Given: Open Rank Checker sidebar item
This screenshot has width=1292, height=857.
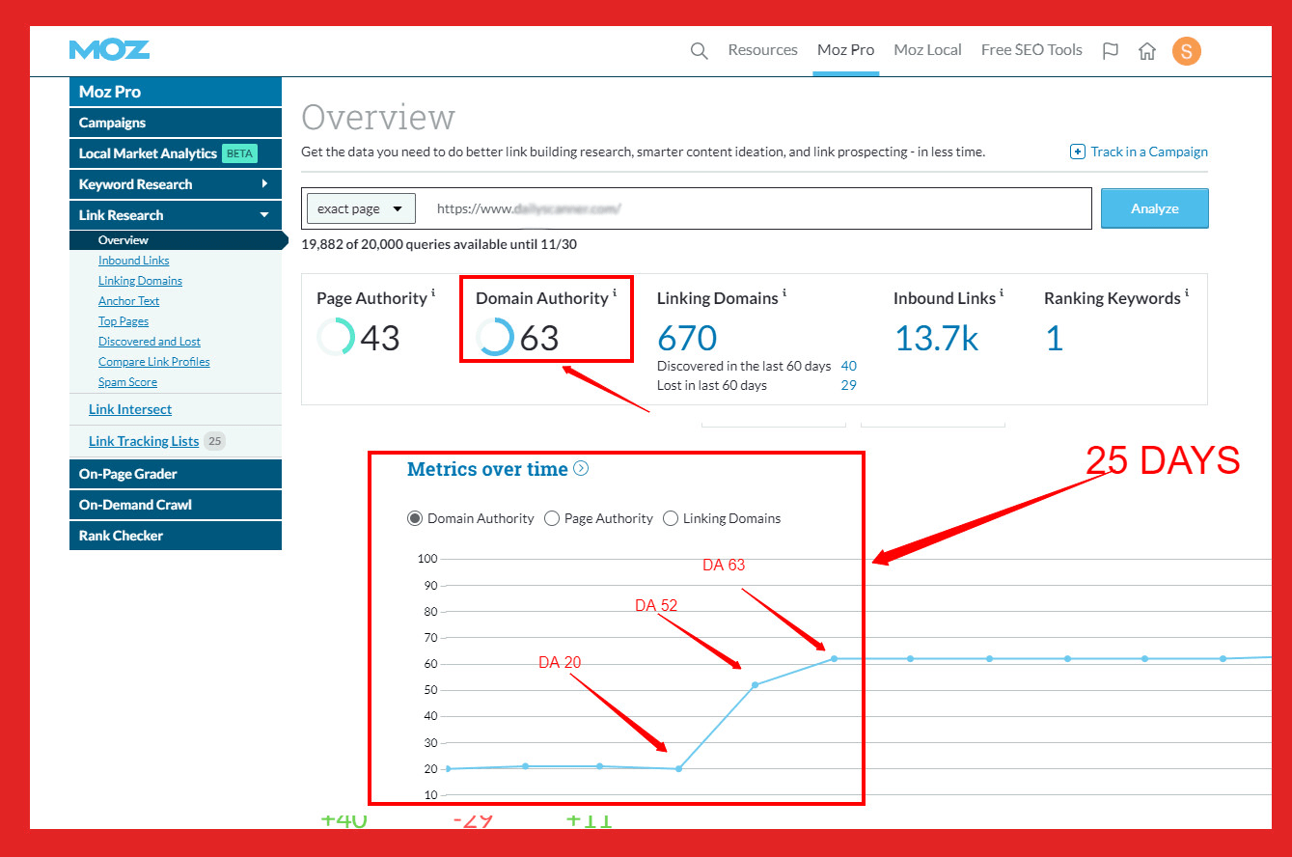Looking at the screenshot, I should 176,536.
